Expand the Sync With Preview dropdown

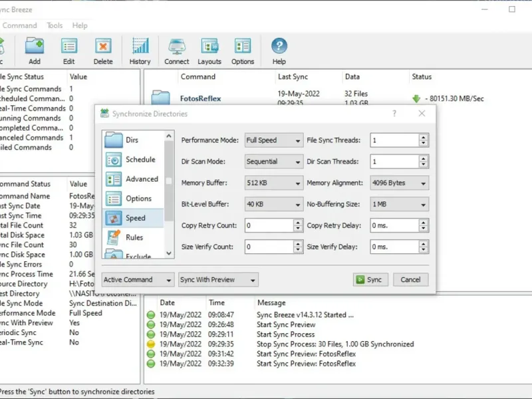(217, 280)
